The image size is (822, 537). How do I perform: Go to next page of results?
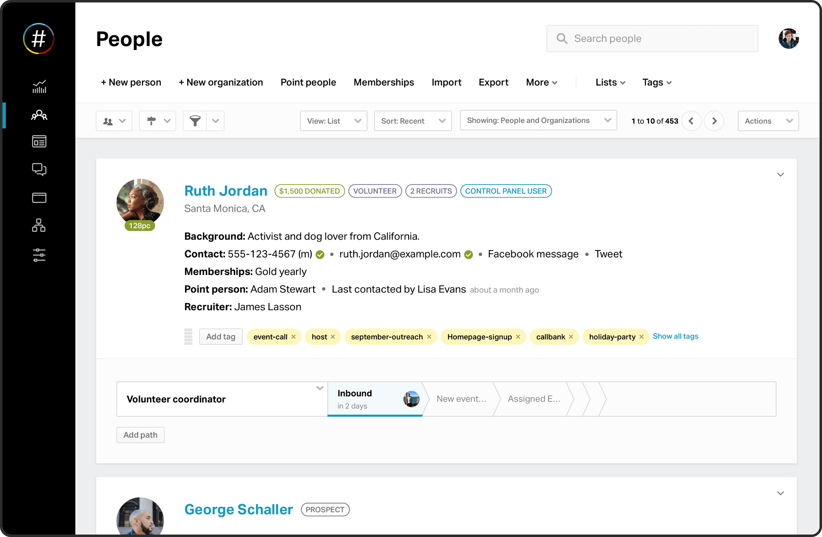click(714, 121)
